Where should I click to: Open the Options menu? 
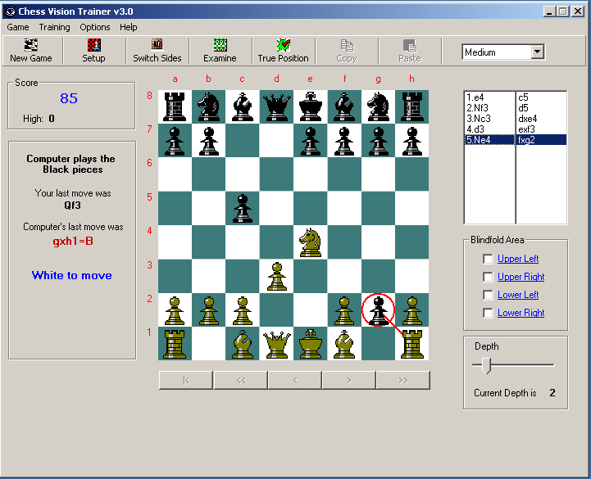[94, 27]
